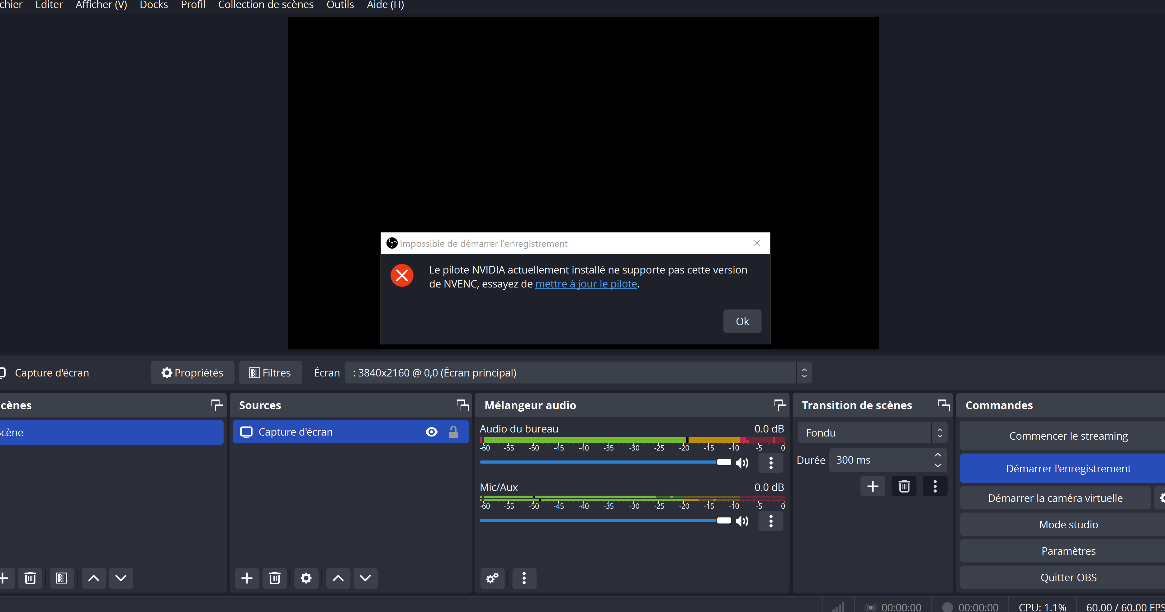Click the scene delete icon
This screenshot has width=1165, height=612.
pyautogui.click(x=29, y=578)
